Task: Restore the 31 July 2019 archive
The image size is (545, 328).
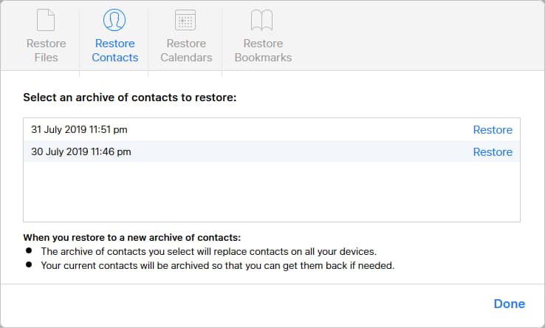Action: click(493, 130)
